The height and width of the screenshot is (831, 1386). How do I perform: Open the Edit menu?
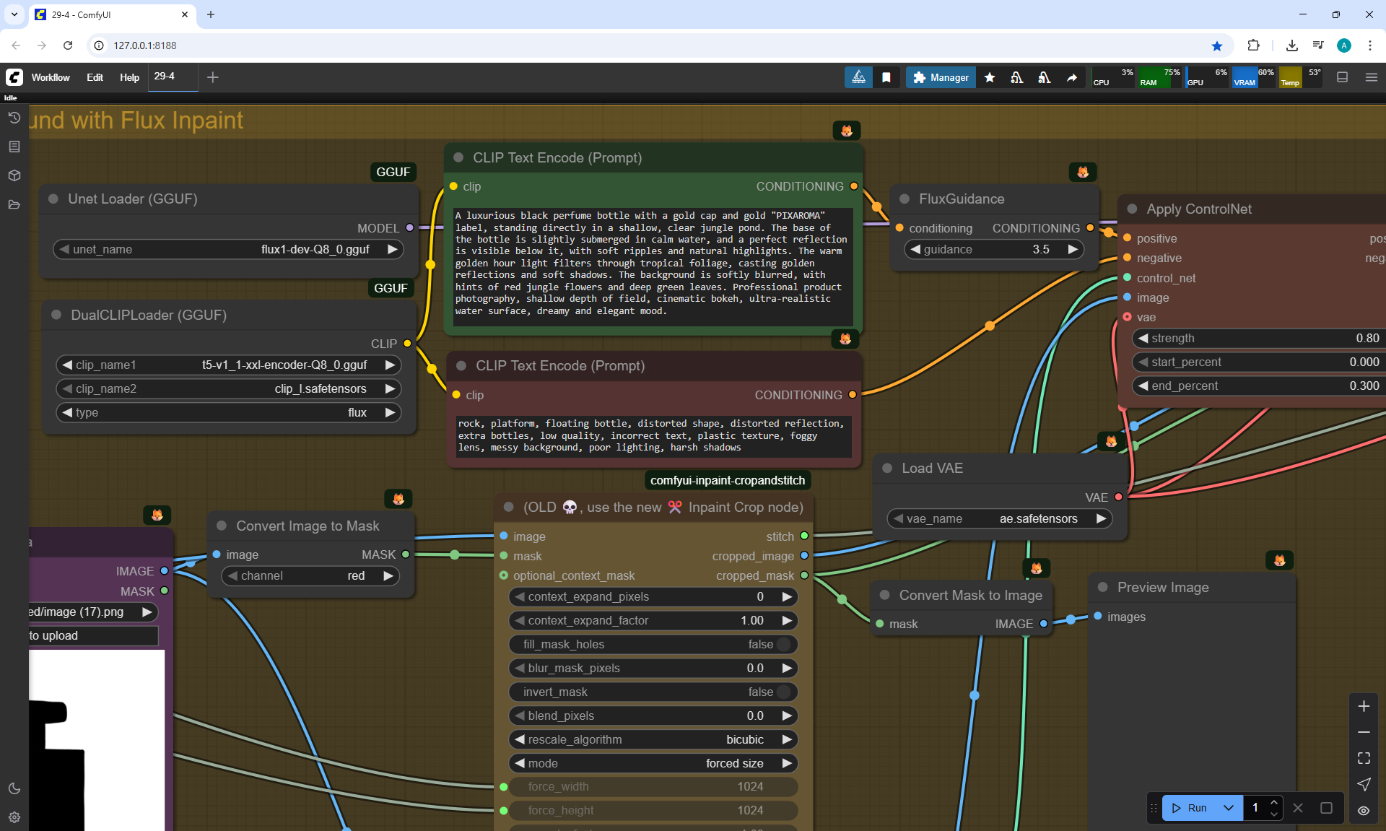coord(95,77)
